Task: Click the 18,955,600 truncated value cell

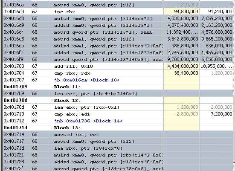Action: coord(216,67)
